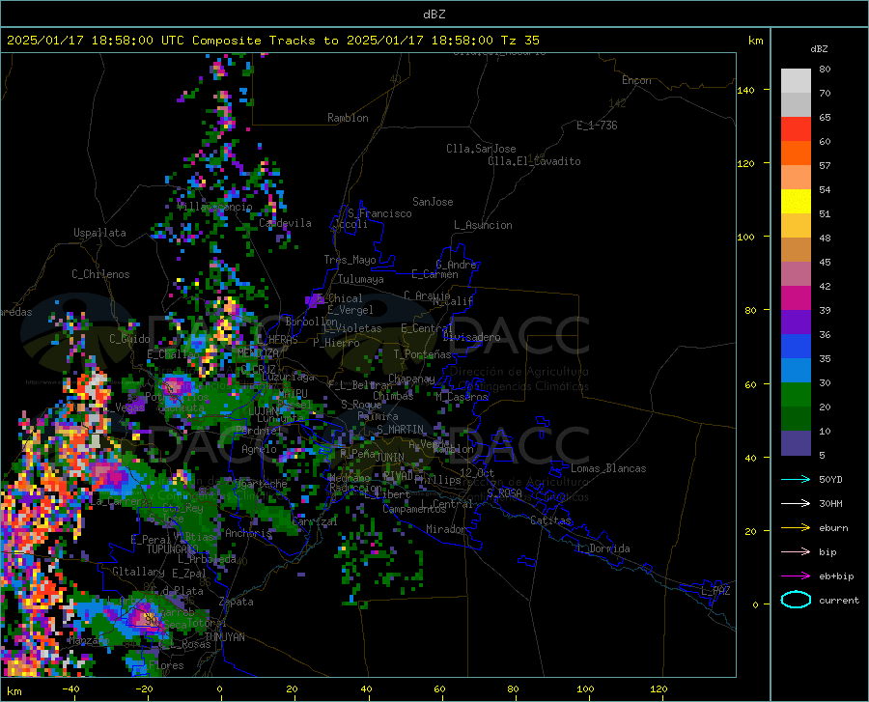The height and width of the screenshot is (702, 869).
Task: Click the 'eburn' legend label
Action: point(833,528)
